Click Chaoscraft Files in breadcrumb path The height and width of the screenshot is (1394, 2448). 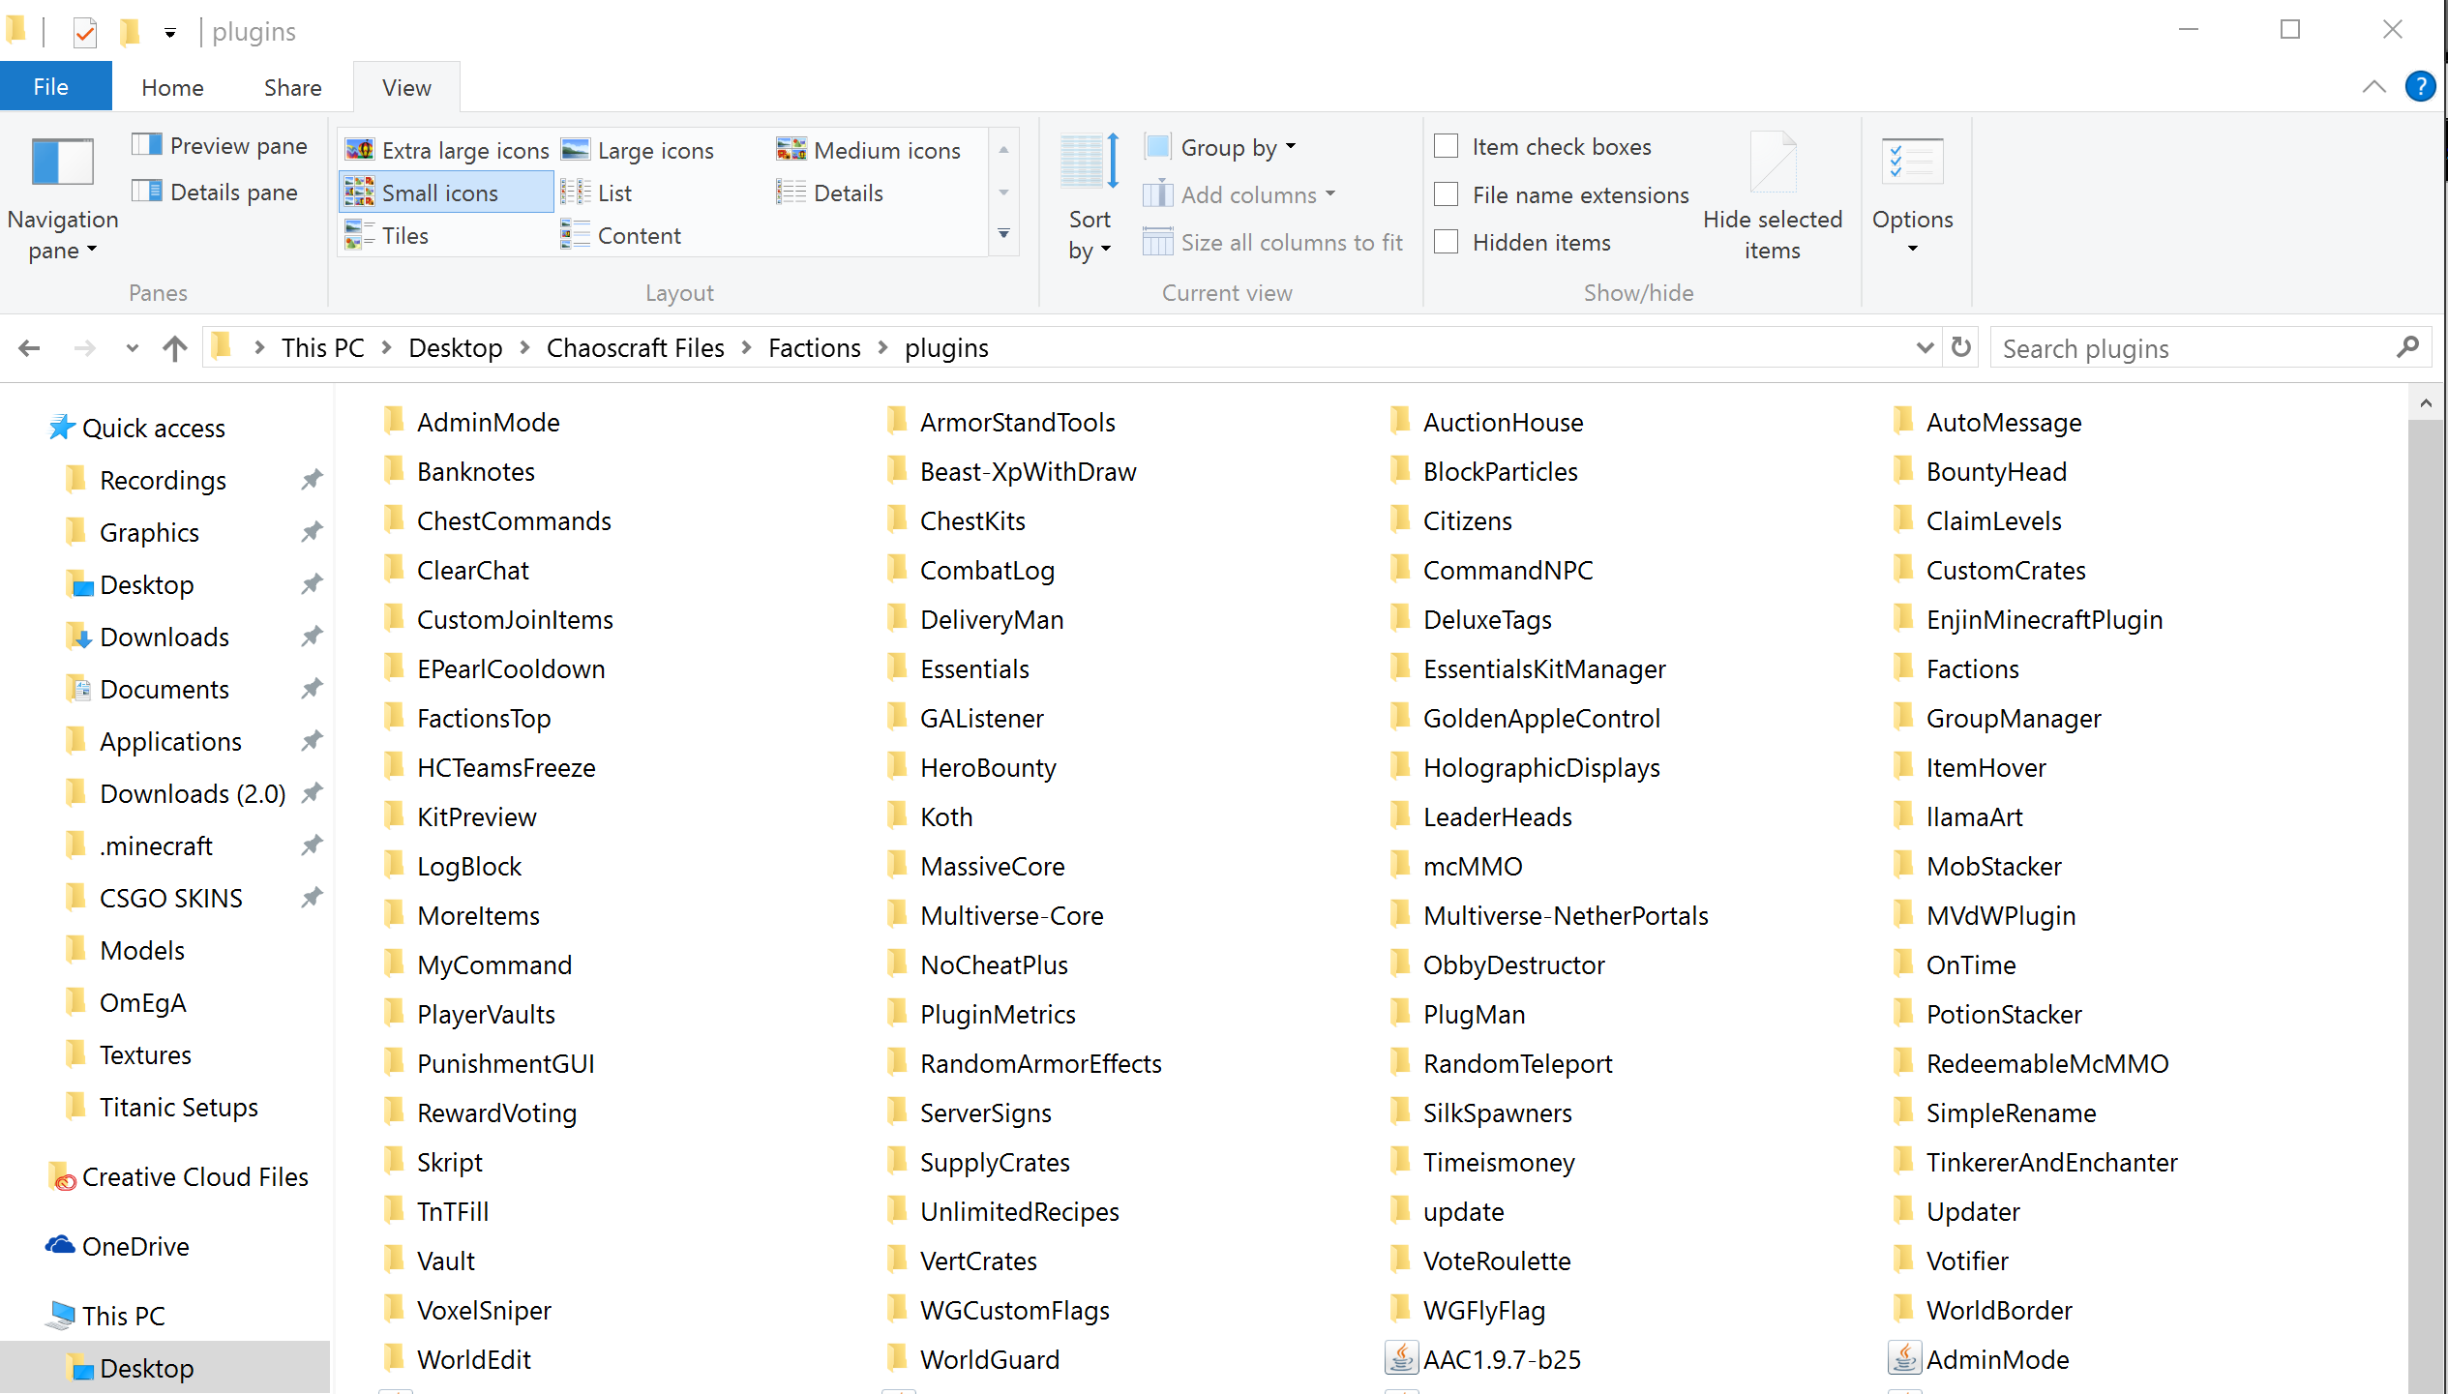(x=635, y=347)
